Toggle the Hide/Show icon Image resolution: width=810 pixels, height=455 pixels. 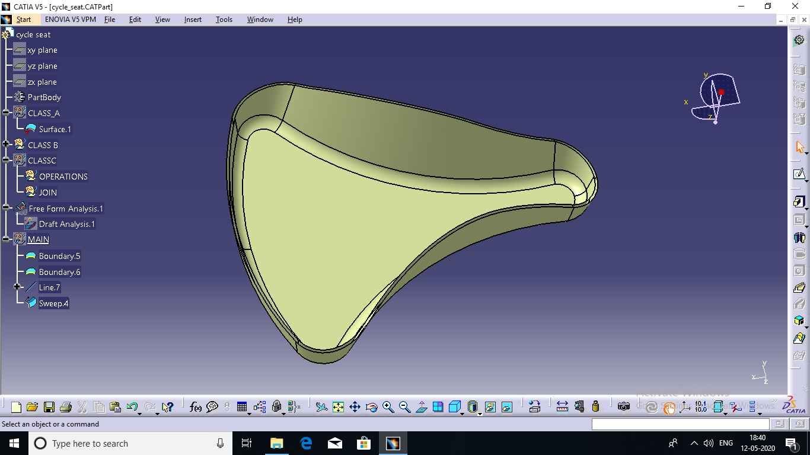click(x=490, y=407)
